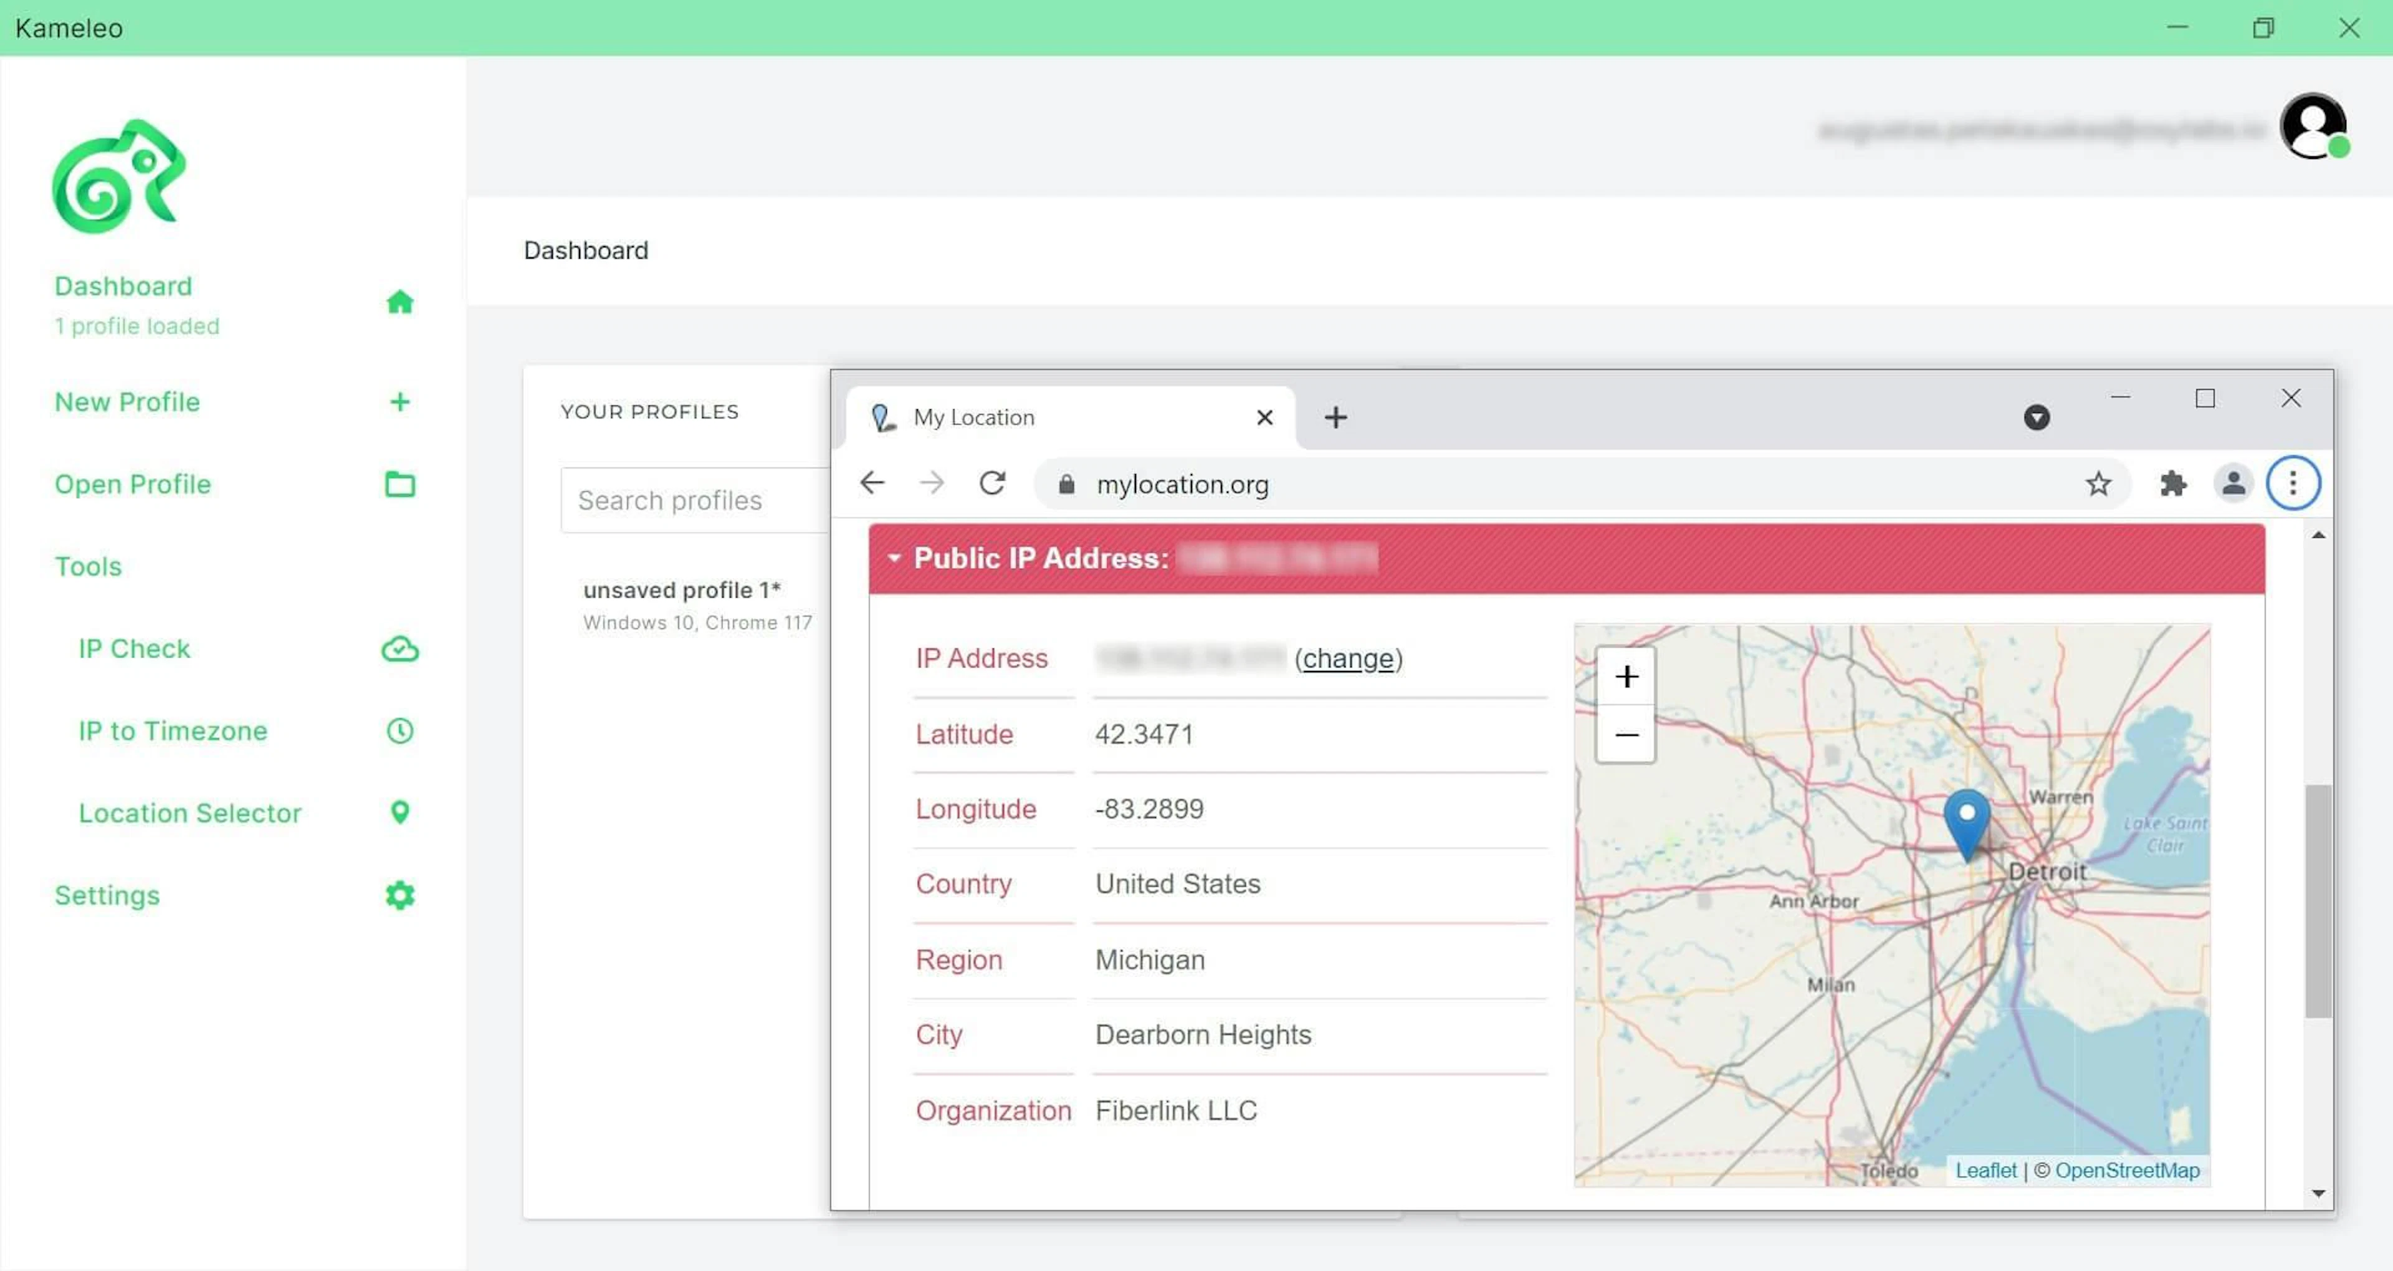This screenshot has width=2393, height=1271.
Task: Click the tab search dropdown arrow
Action: [x=2037, y=417]
